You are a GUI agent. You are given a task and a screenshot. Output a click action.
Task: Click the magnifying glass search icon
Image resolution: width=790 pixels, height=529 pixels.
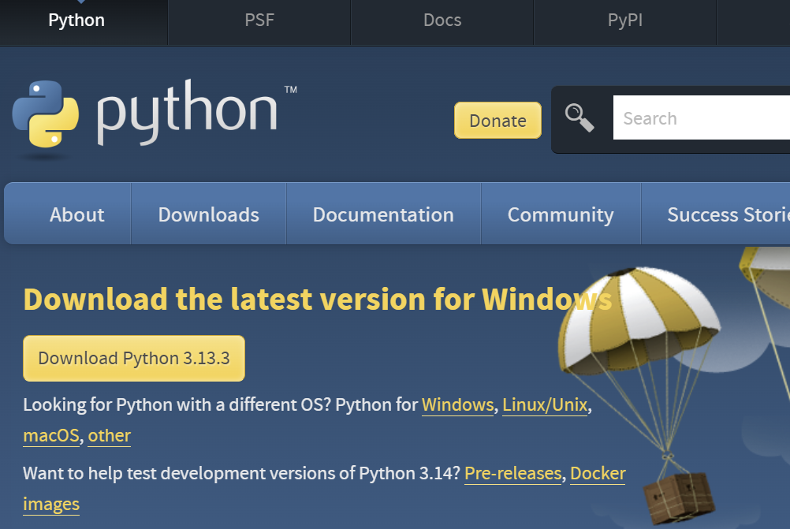pos(579,118)
